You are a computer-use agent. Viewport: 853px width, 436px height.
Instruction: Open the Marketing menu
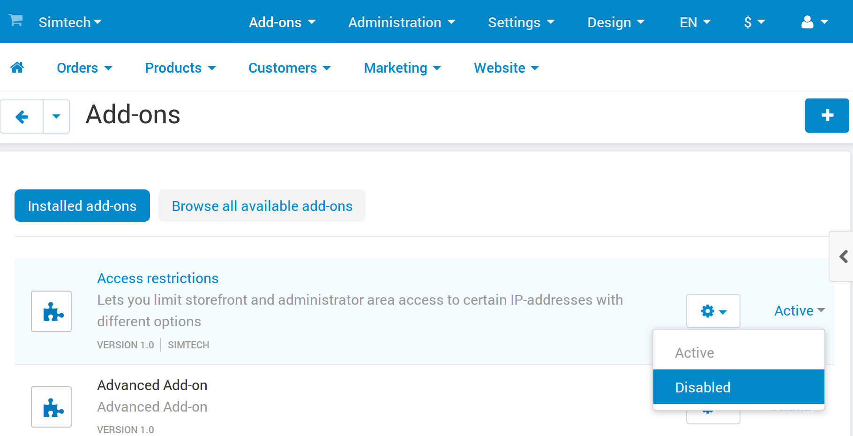pos(403,68)
